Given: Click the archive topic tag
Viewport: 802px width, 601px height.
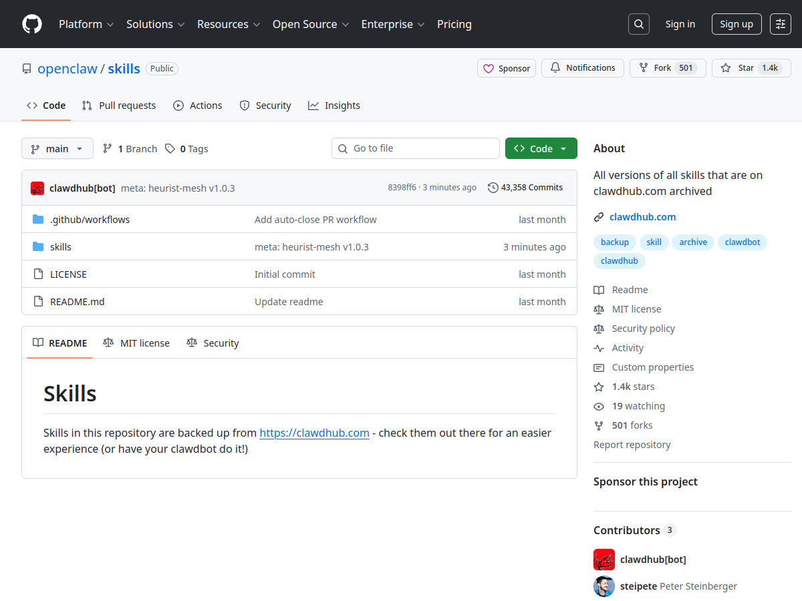Looking at the screenshot, I should pyautogui.click(x=693, y=242).
